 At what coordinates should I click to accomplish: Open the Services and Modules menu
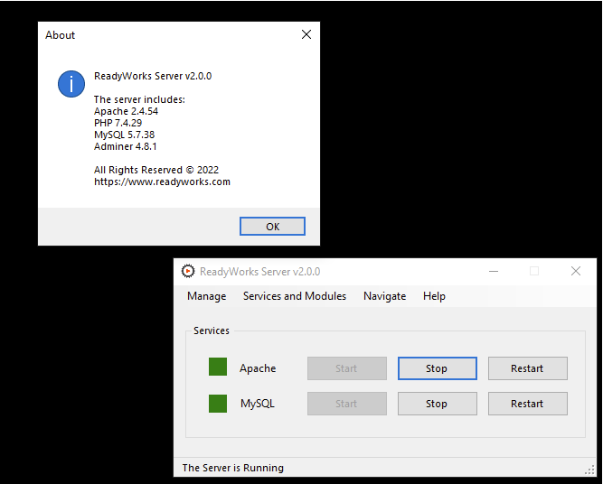[x=295, y=296]
